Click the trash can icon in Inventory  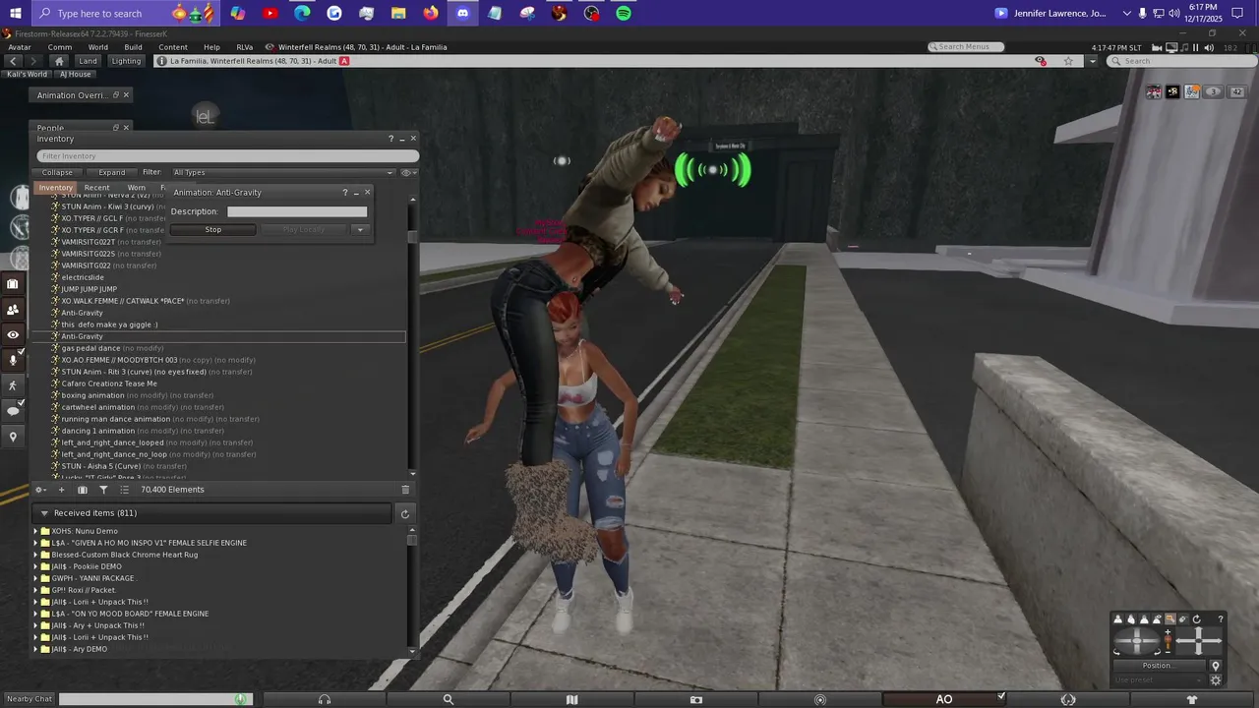pyautogui.click(x=405, y=490)
